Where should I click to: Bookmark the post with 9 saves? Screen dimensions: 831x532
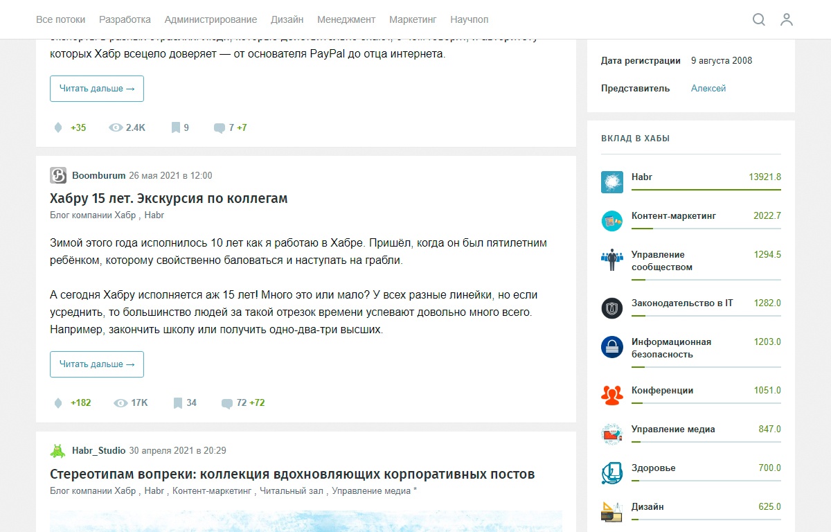175,127
